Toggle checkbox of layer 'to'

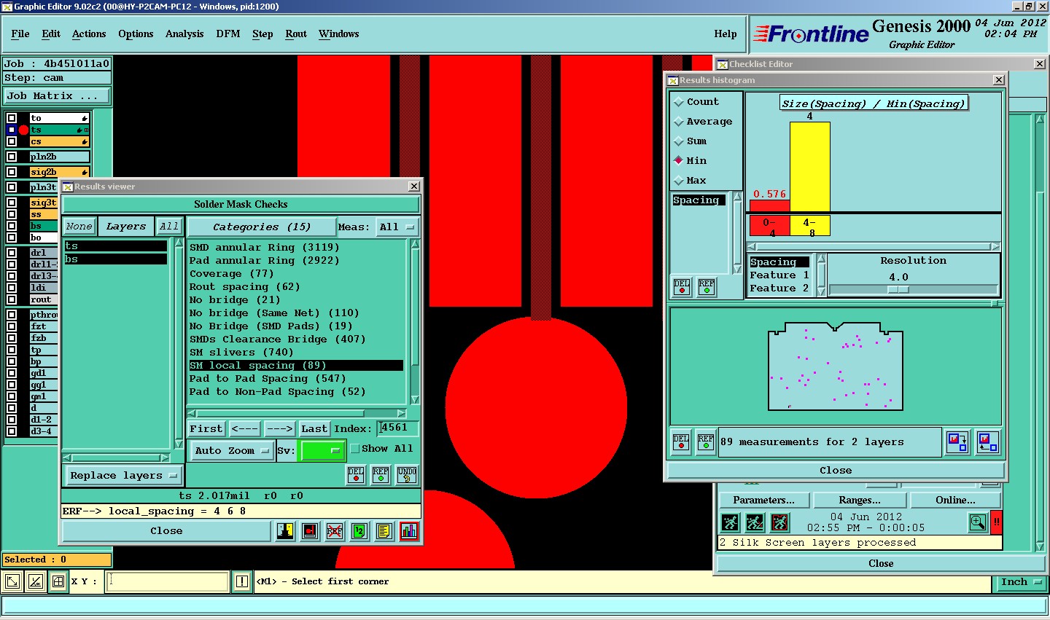click(12, 118)
